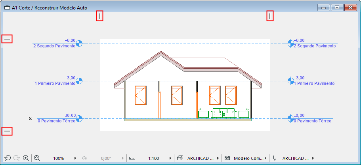
Task: Click the layer combination stack icon
Action: 180,158
